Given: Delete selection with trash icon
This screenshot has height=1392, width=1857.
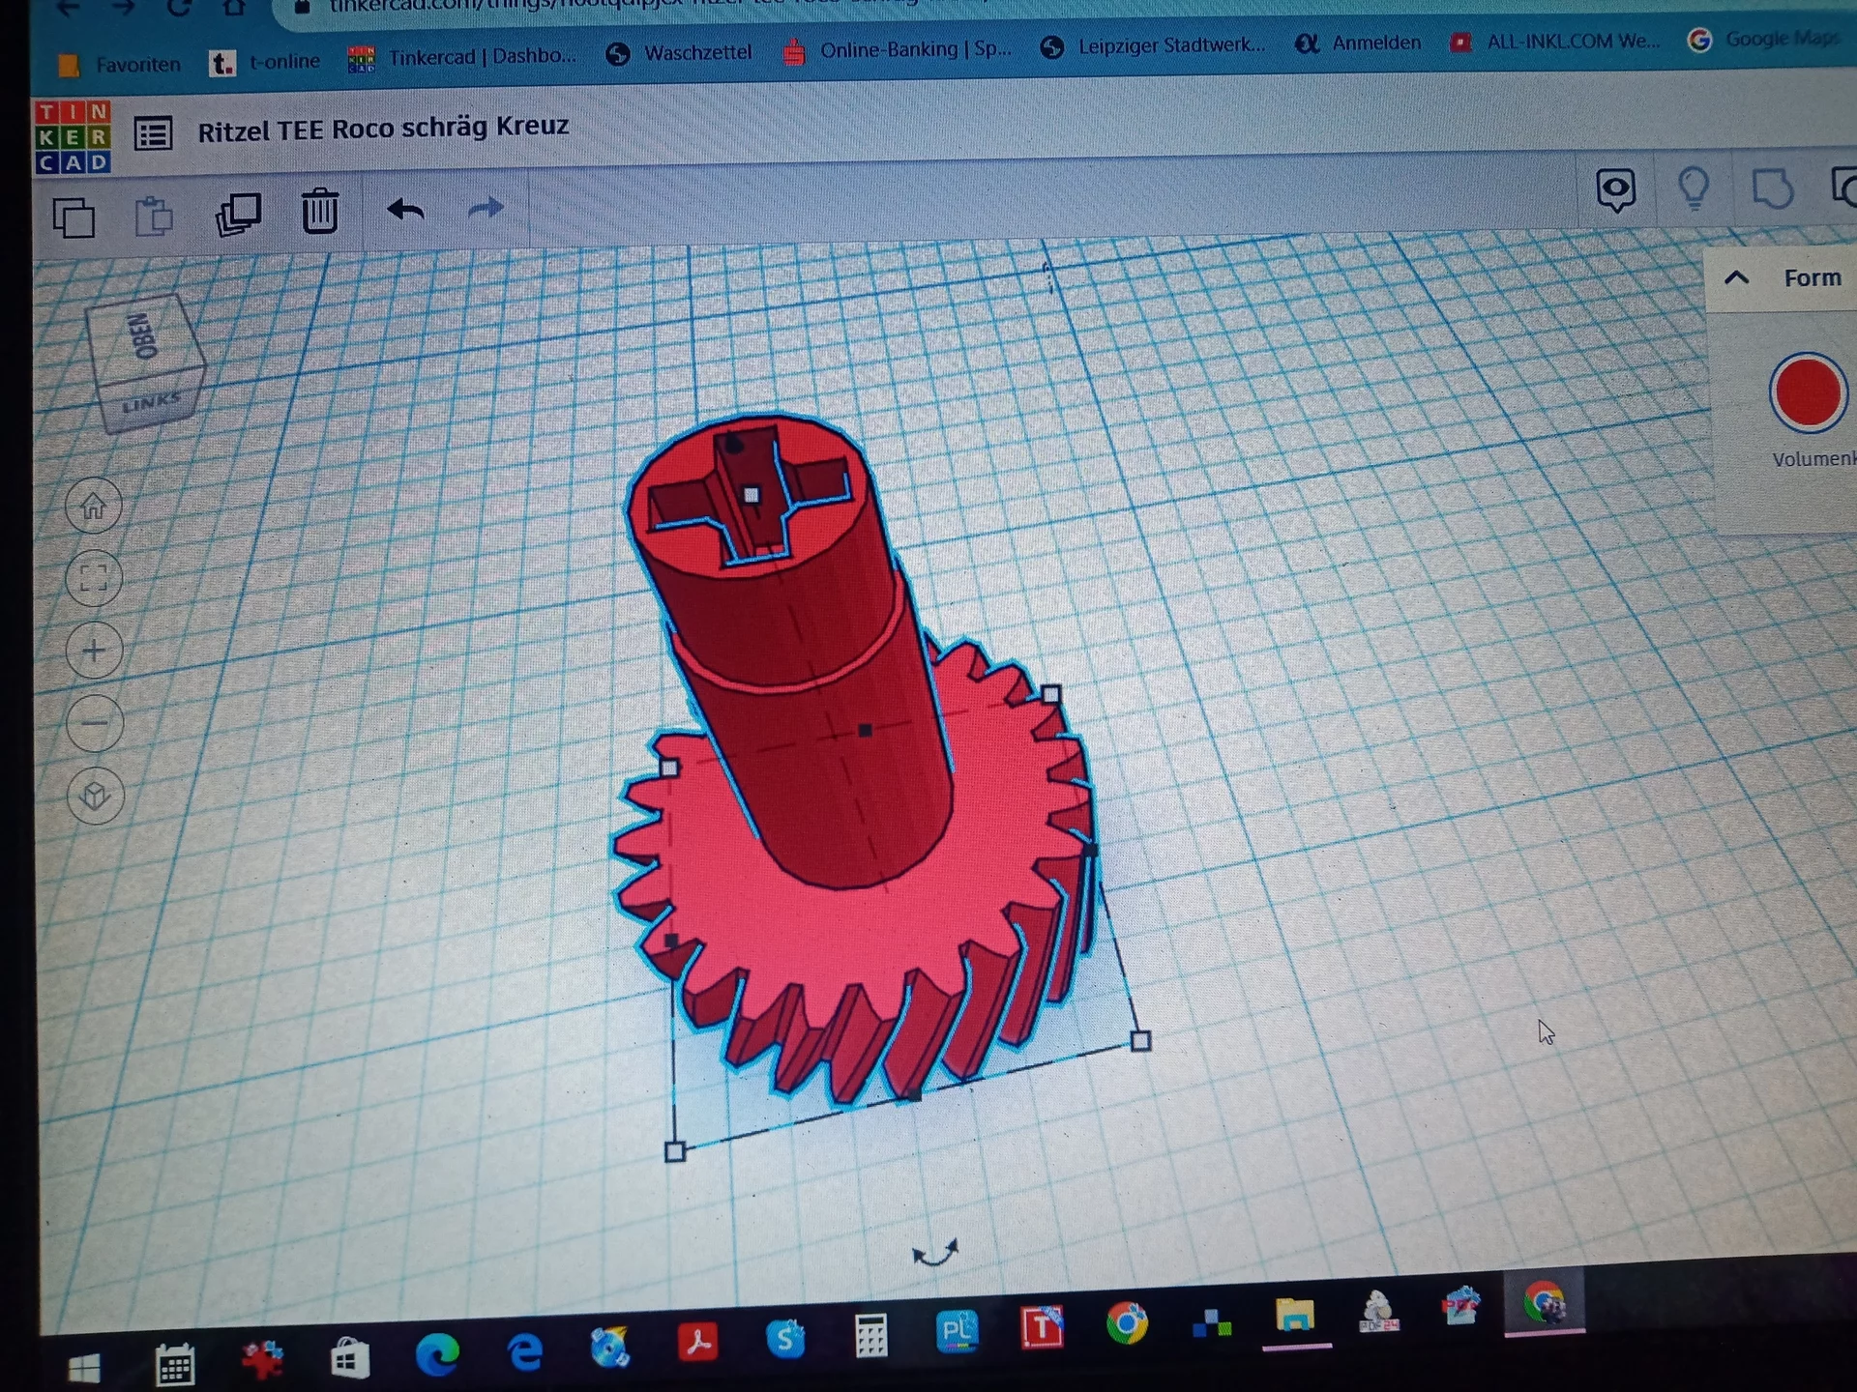Looking at the screenshot, I should pos(319,211).
